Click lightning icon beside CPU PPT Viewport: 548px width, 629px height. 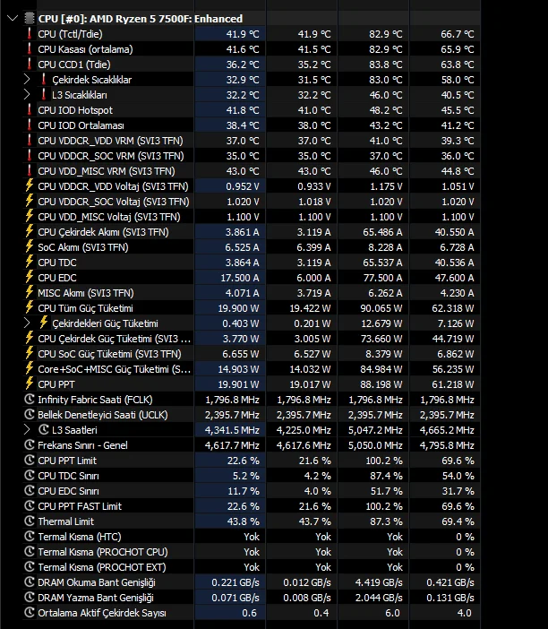[x=30, y=383]
